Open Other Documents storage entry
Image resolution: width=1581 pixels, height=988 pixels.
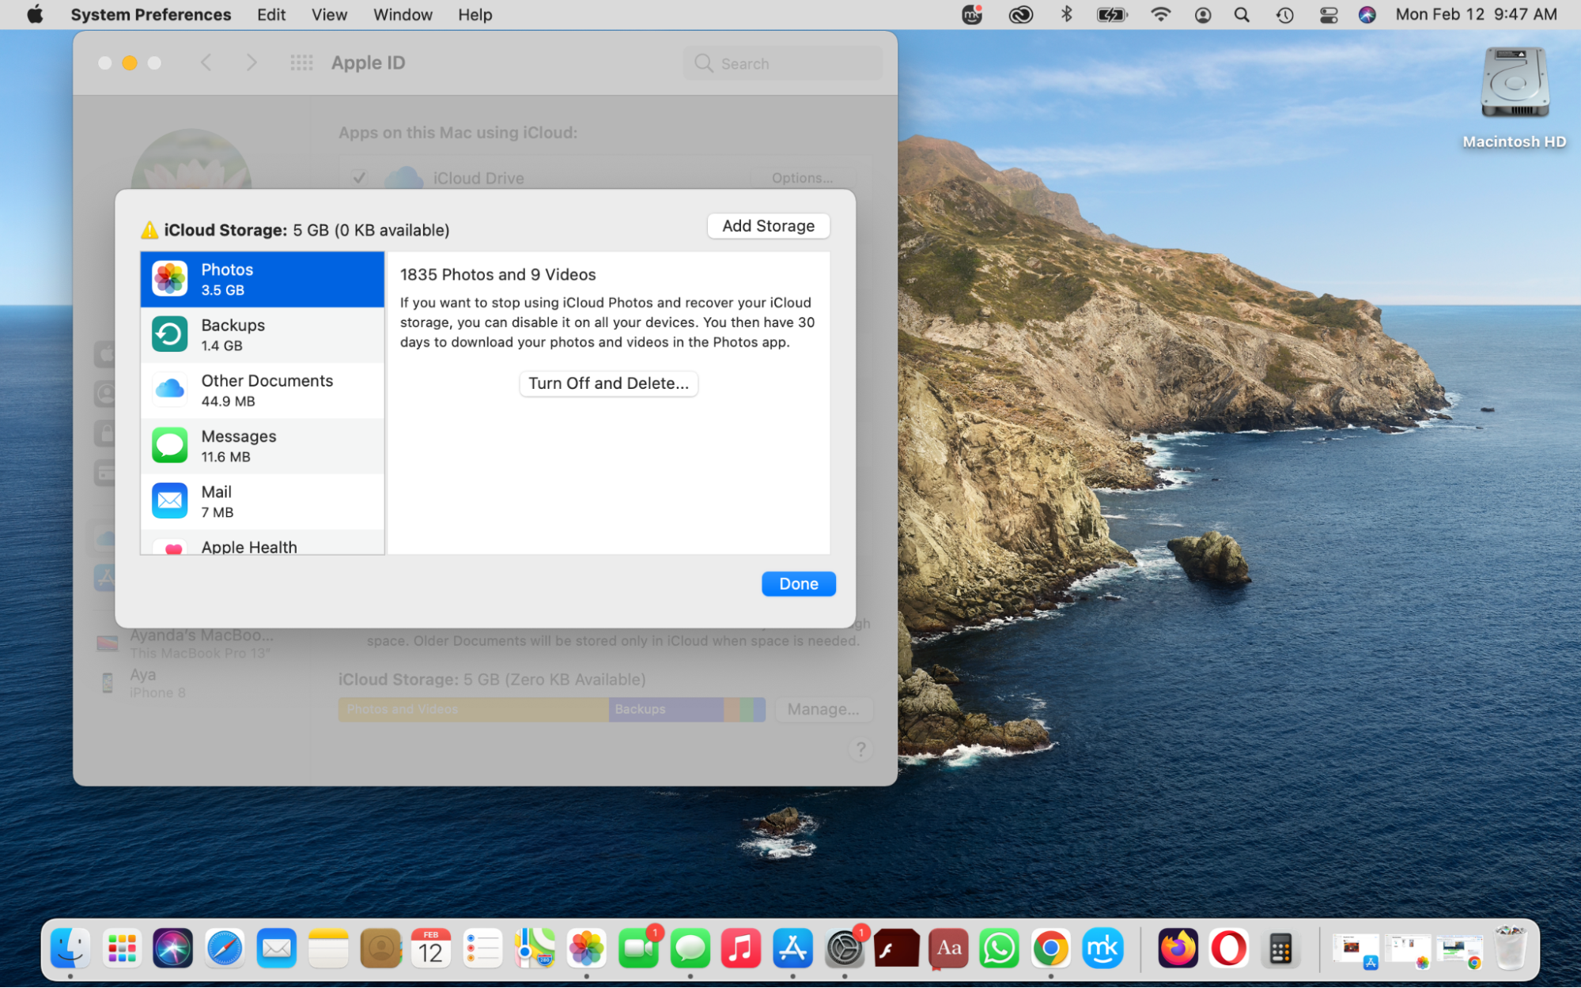[x=262, y=390]
